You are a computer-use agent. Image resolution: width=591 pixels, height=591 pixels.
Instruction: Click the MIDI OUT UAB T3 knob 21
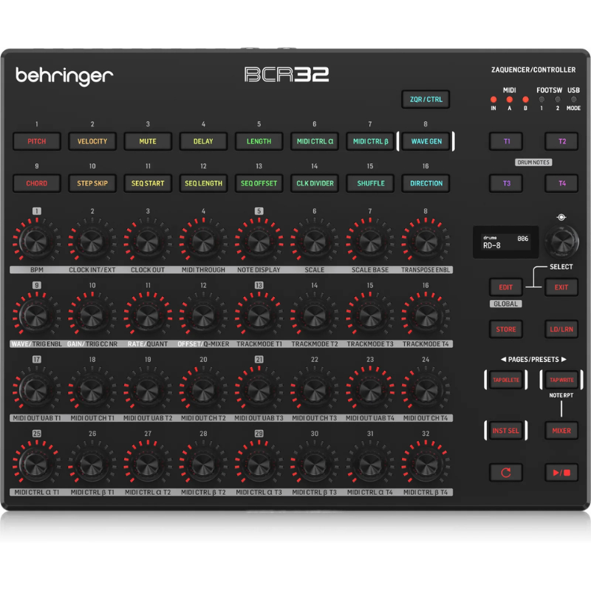(x=258, y=389)
